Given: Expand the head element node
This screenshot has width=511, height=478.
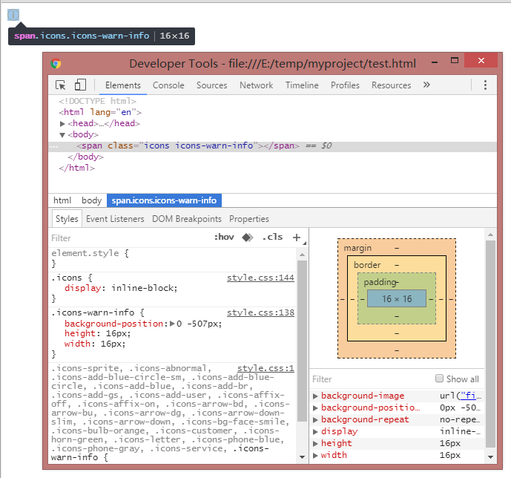Looking at the screenshot, I should [x=63, y=123].
